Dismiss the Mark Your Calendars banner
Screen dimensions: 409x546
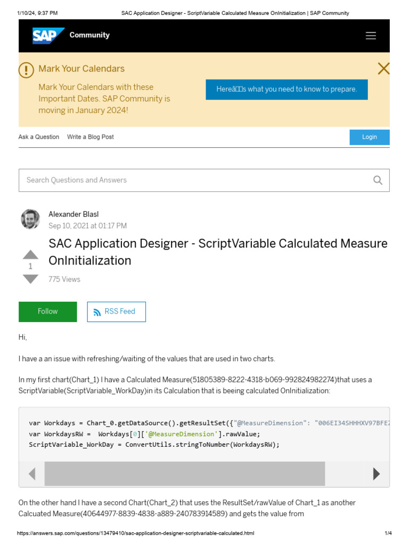click(x=383, y=68)
